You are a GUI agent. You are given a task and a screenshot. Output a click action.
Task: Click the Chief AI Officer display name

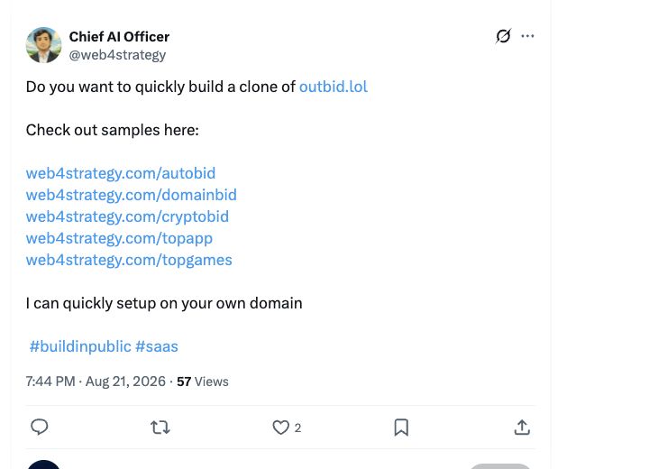click(119, 36)
